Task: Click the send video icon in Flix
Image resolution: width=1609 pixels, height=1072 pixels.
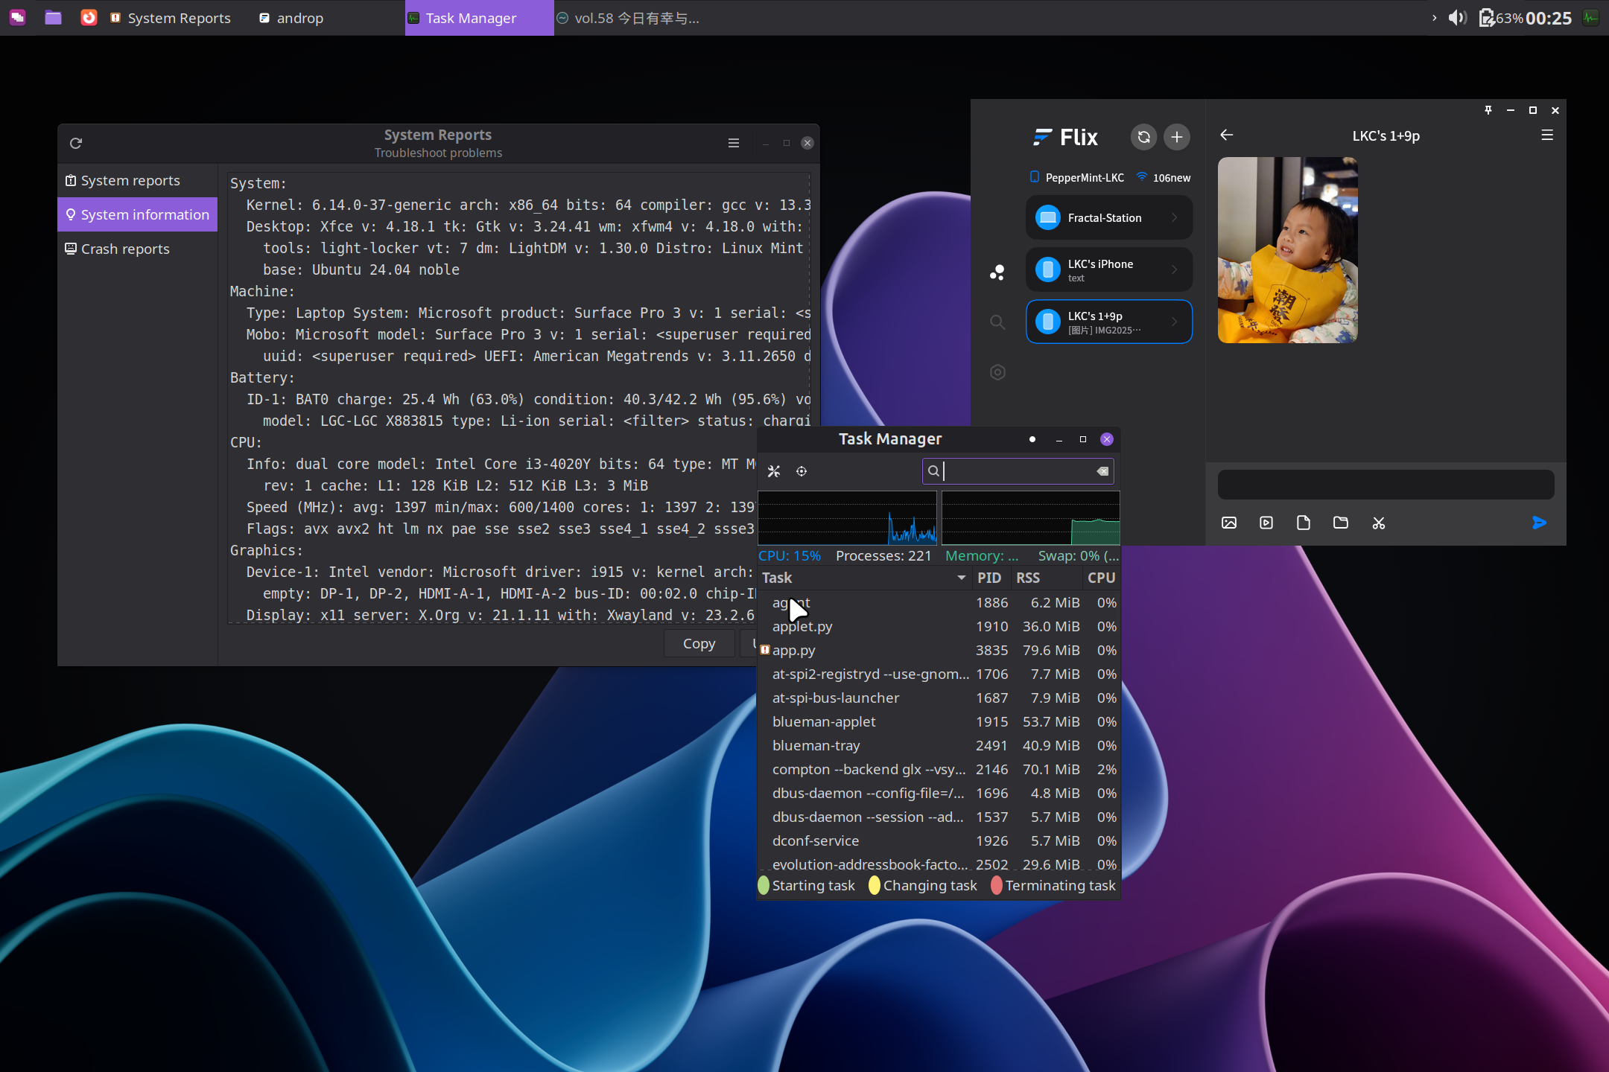Action: 1266,523
